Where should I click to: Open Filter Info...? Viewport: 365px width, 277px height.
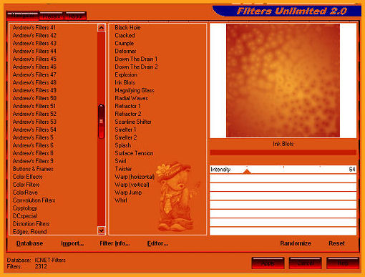(x=115, y=243)
